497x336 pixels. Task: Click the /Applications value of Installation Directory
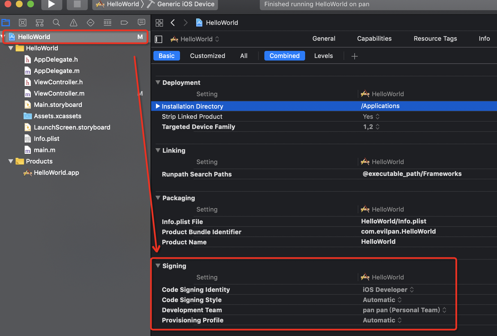380,106
